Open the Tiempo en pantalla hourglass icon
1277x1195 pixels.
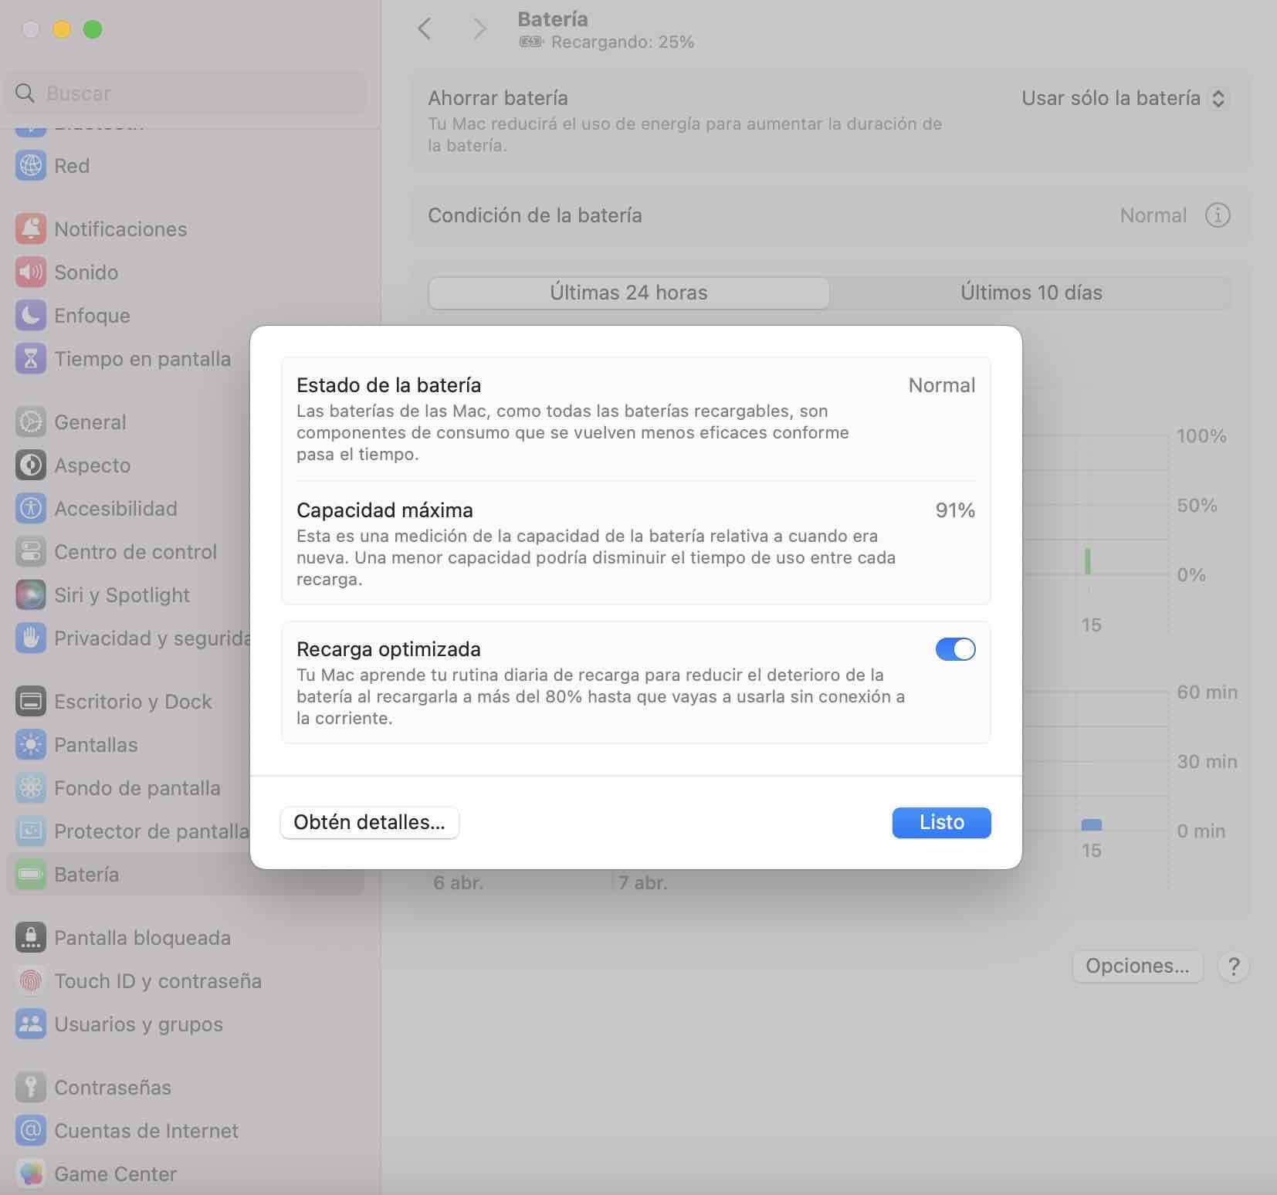tap(31, 359)
